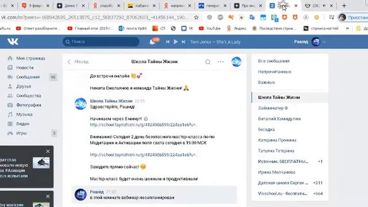Open Детская школа Сергея conversation
Image resolution: width=368 pixels, height=207 pixels.
pos(290,183)
